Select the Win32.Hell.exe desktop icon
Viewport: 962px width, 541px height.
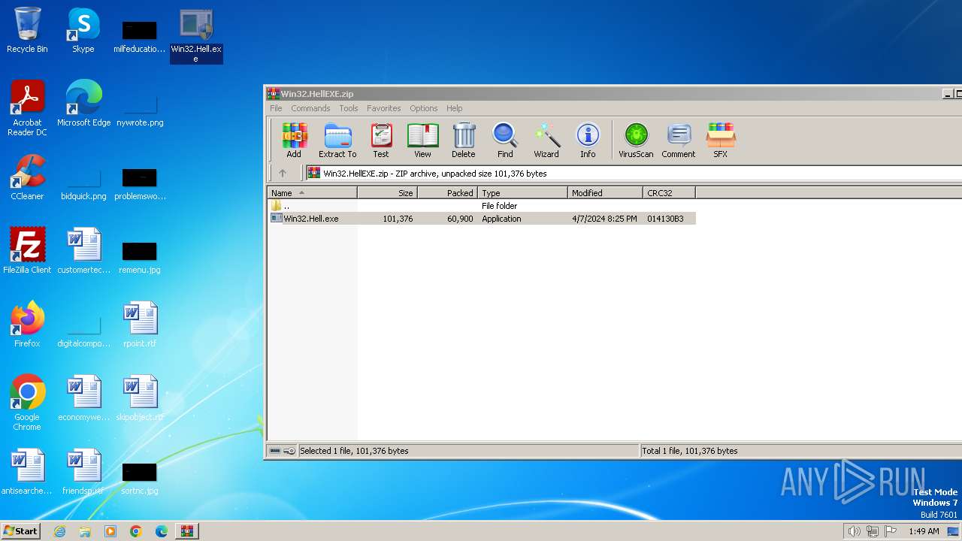coord(196,35)
